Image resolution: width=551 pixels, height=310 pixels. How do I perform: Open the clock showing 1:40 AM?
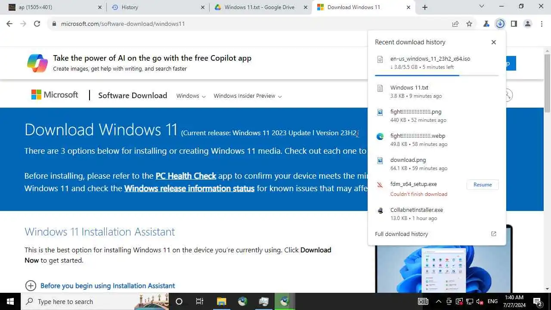(x=514, y=301)
